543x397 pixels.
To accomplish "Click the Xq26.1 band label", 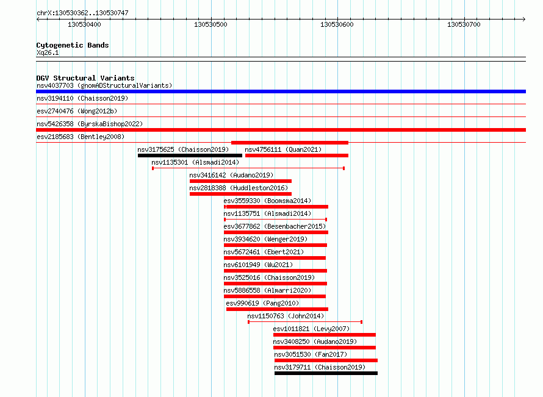I will pyautogui.click(x=48, y=52).
